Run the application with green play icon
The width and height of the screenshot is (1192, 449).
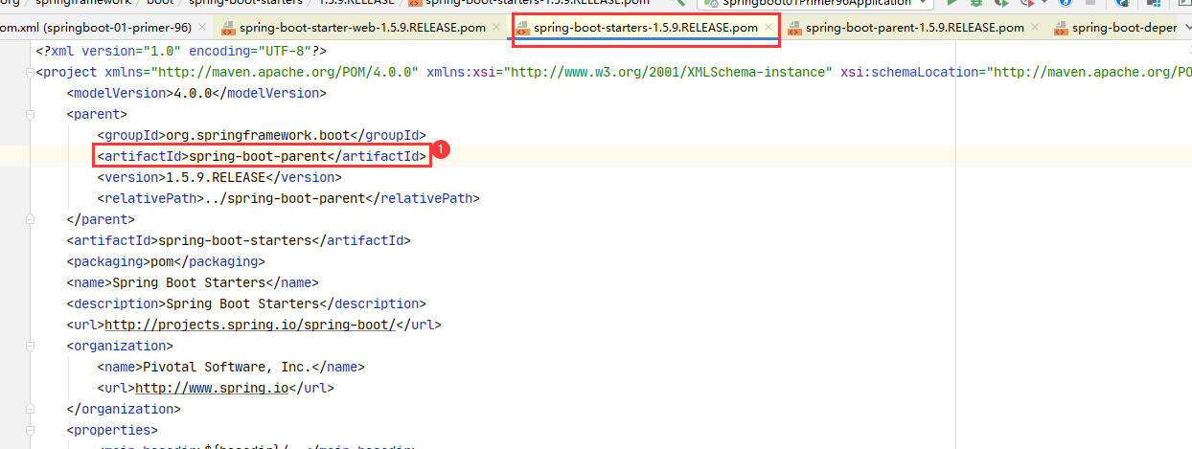[x=951, y=4]
